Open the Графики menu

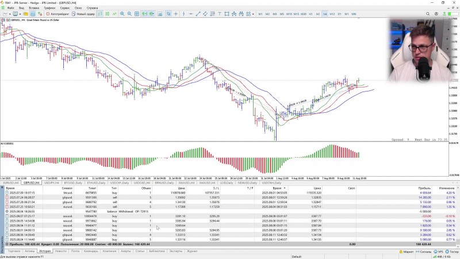click(x=49, y=8)
